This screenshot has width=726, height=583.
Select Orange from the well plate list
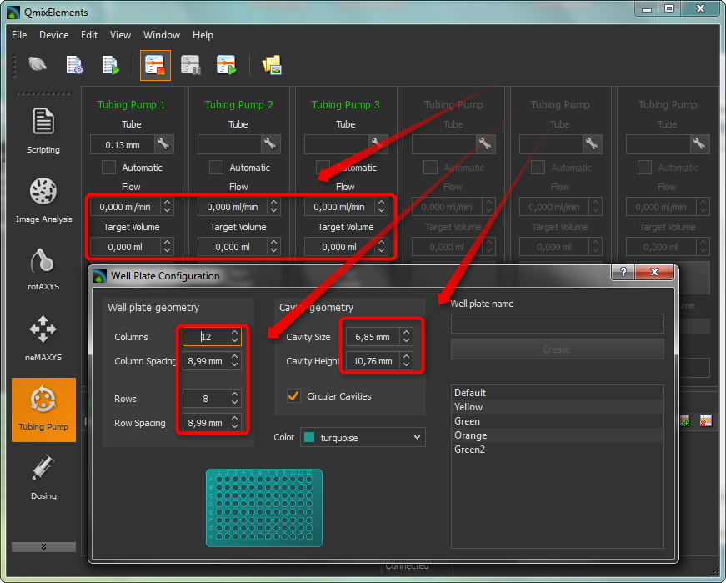[471, 435]
